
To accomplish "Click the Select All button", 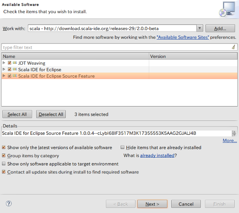I will [x=17, y=114].
